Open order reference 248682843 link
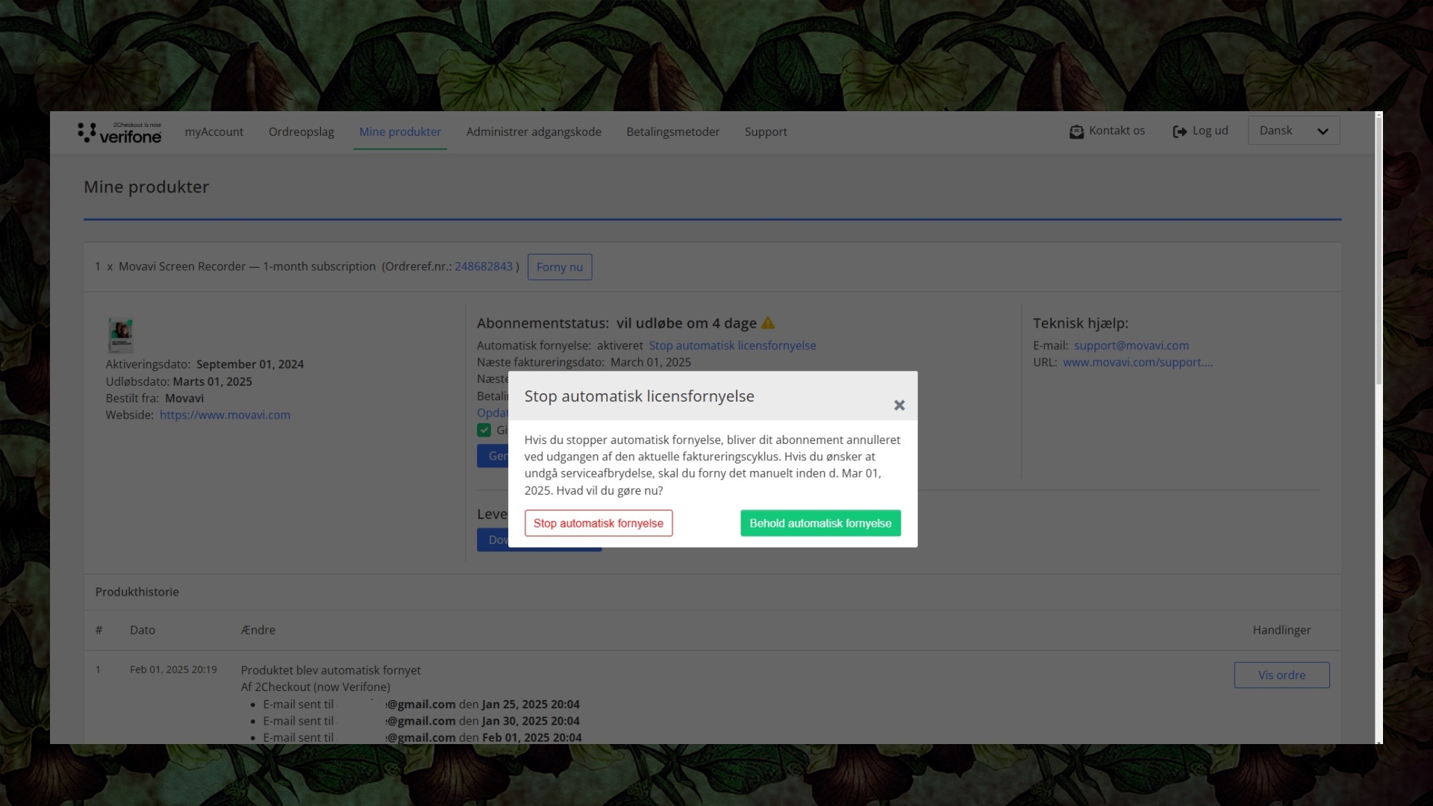The image size is (1433, 806). [484, 266]
